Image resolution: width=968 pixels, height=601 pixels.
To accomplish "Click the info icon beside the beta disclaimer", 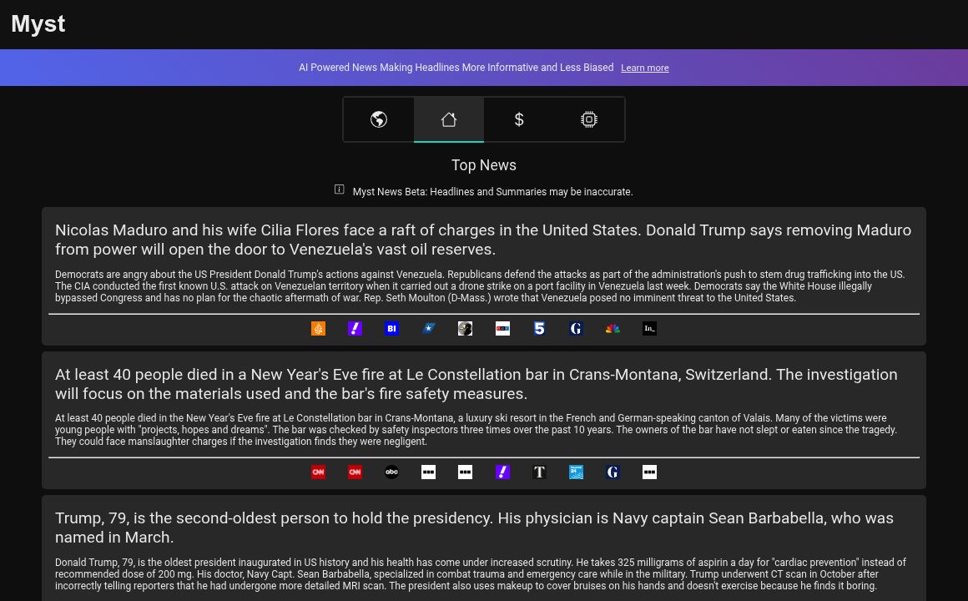I will pyautogui.click(x=339, y=189).
